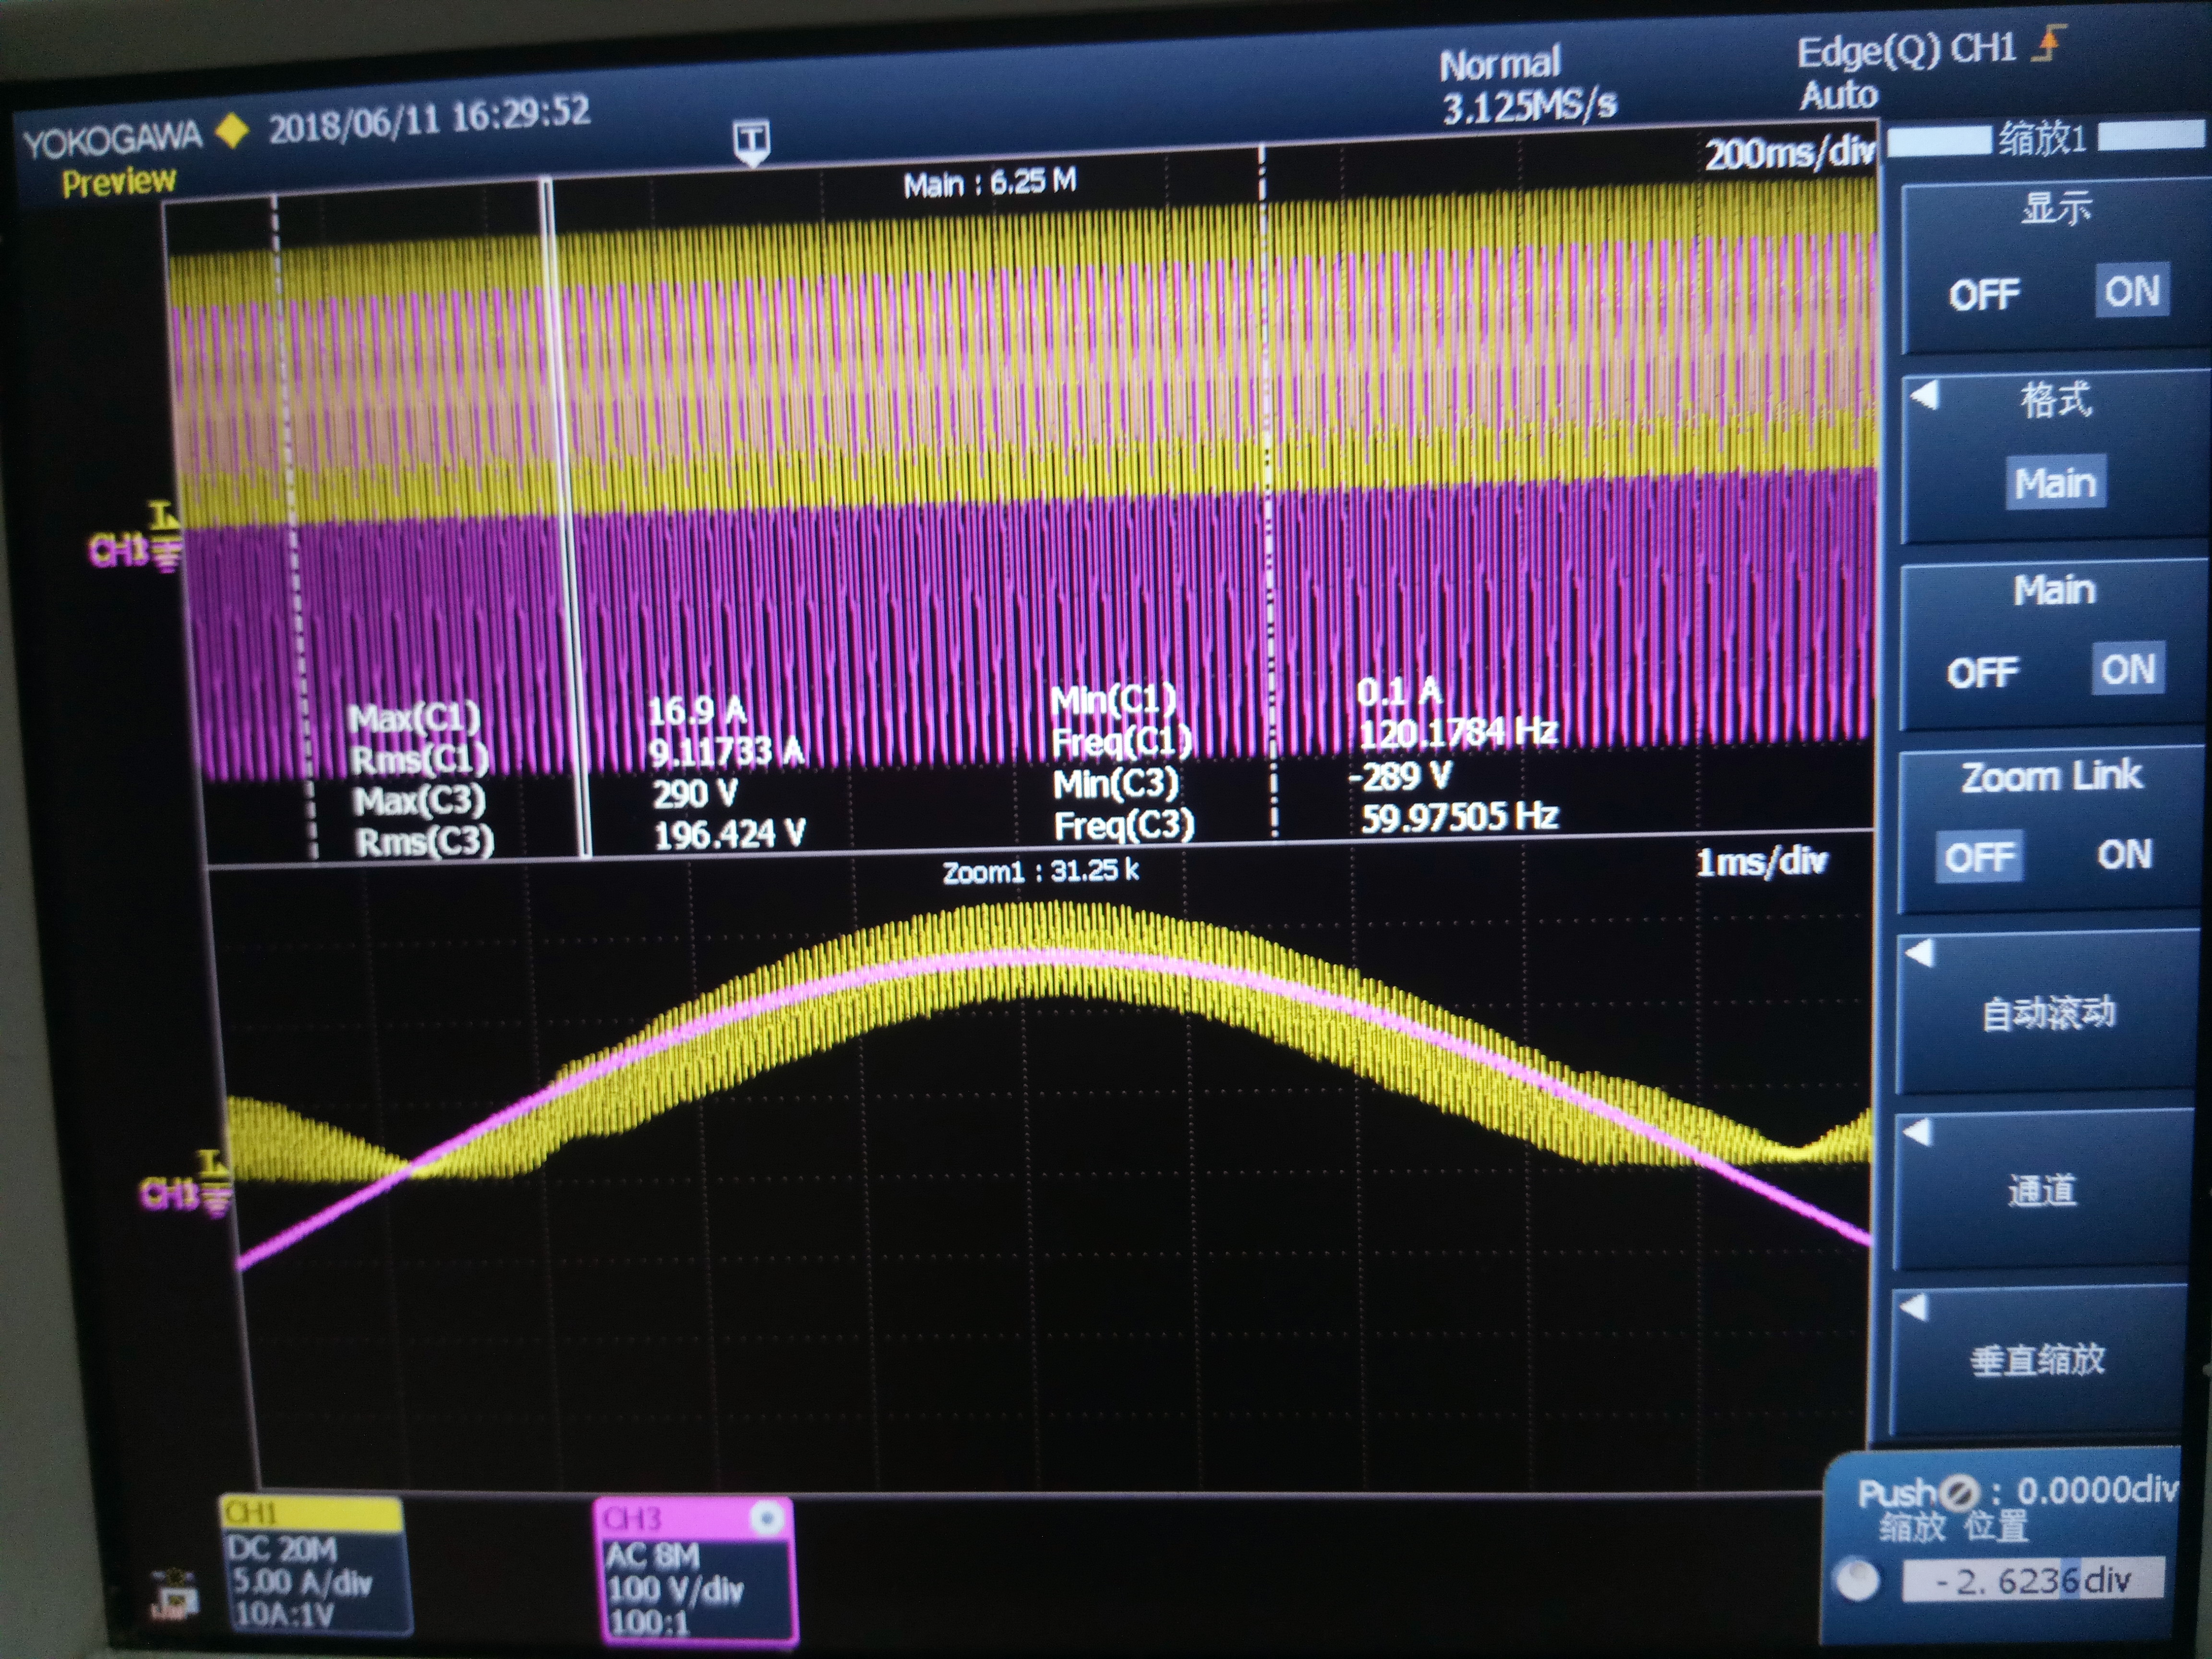Enable Zoom Link by selecting ON
This screenshot has height=1659, width=2212.
(2125, 855)
